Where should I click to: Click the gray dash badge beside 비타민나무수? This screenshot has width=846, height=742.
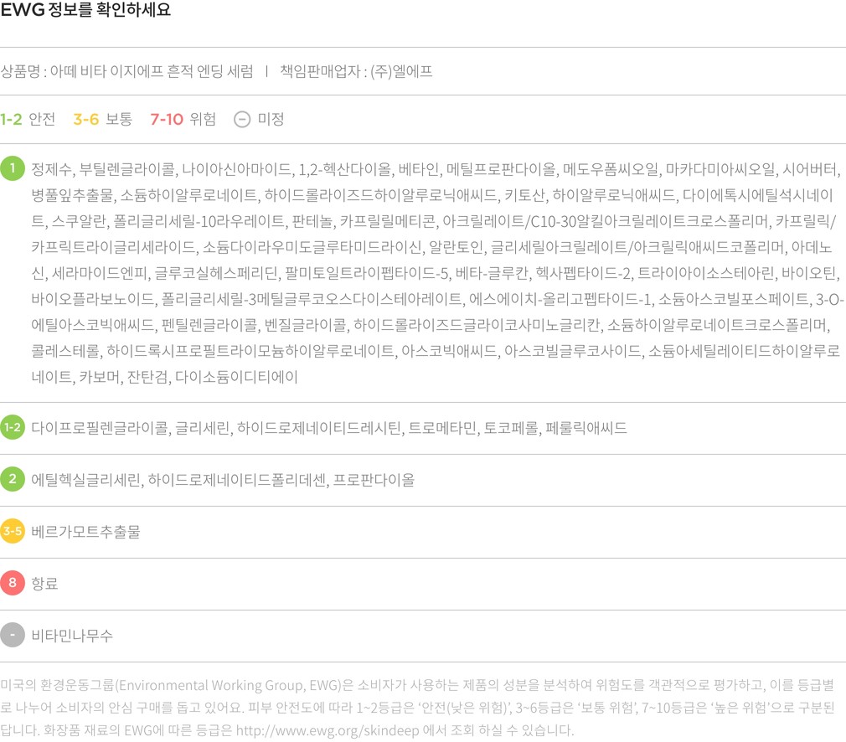(13, 636)
